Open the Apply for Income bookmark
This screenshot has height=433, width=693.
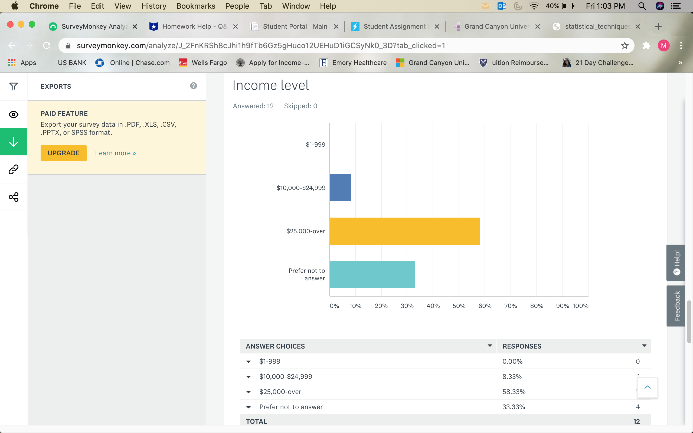[x=273, y=63]
